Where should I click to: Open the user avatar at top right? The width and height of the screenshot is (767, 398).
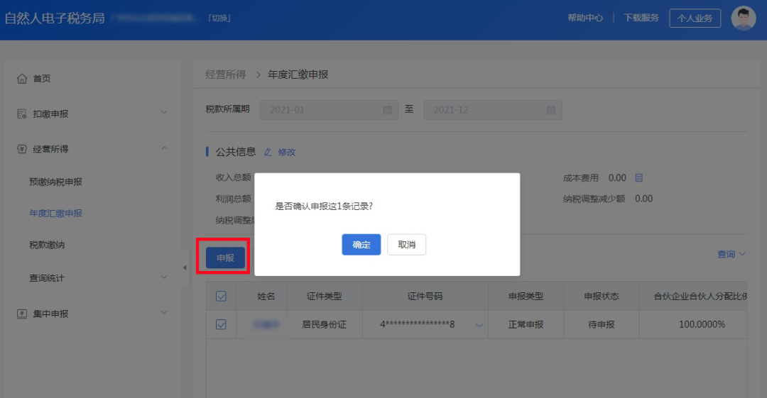tap(743, 18)
